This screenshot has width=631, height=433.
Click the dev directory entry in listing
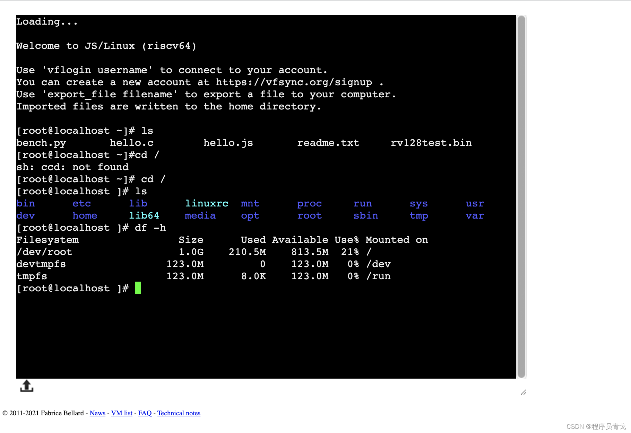pos(26,215)
